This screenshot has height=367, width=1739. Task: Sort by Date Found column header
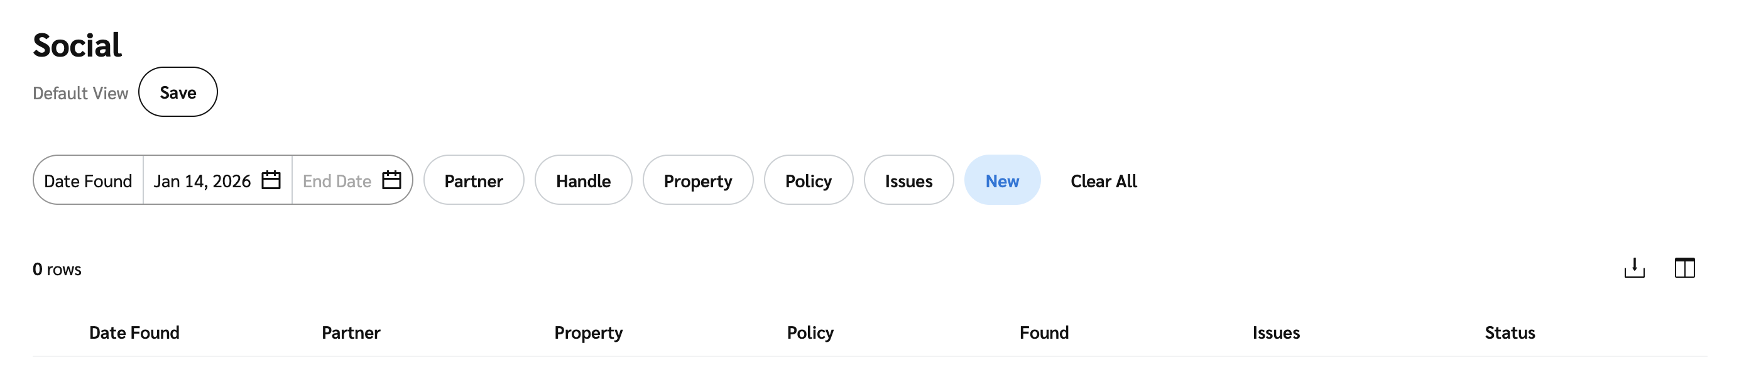[134, 332]
